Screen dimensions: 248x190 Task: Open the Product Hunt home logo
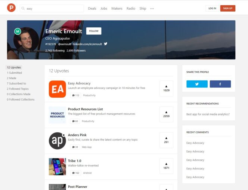tap(11, 8)
